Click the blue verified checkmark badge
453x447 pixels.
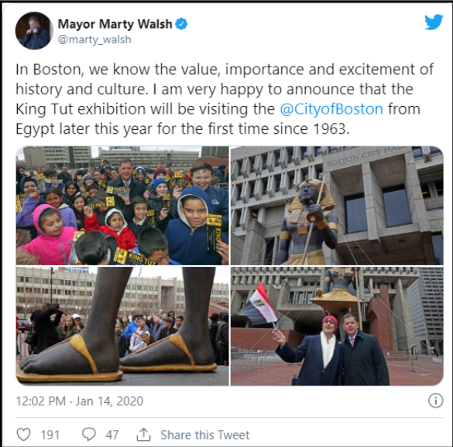click(181, 24)
